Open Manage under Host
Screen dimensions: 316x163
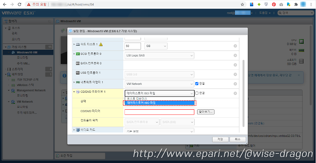pos(15,33)
